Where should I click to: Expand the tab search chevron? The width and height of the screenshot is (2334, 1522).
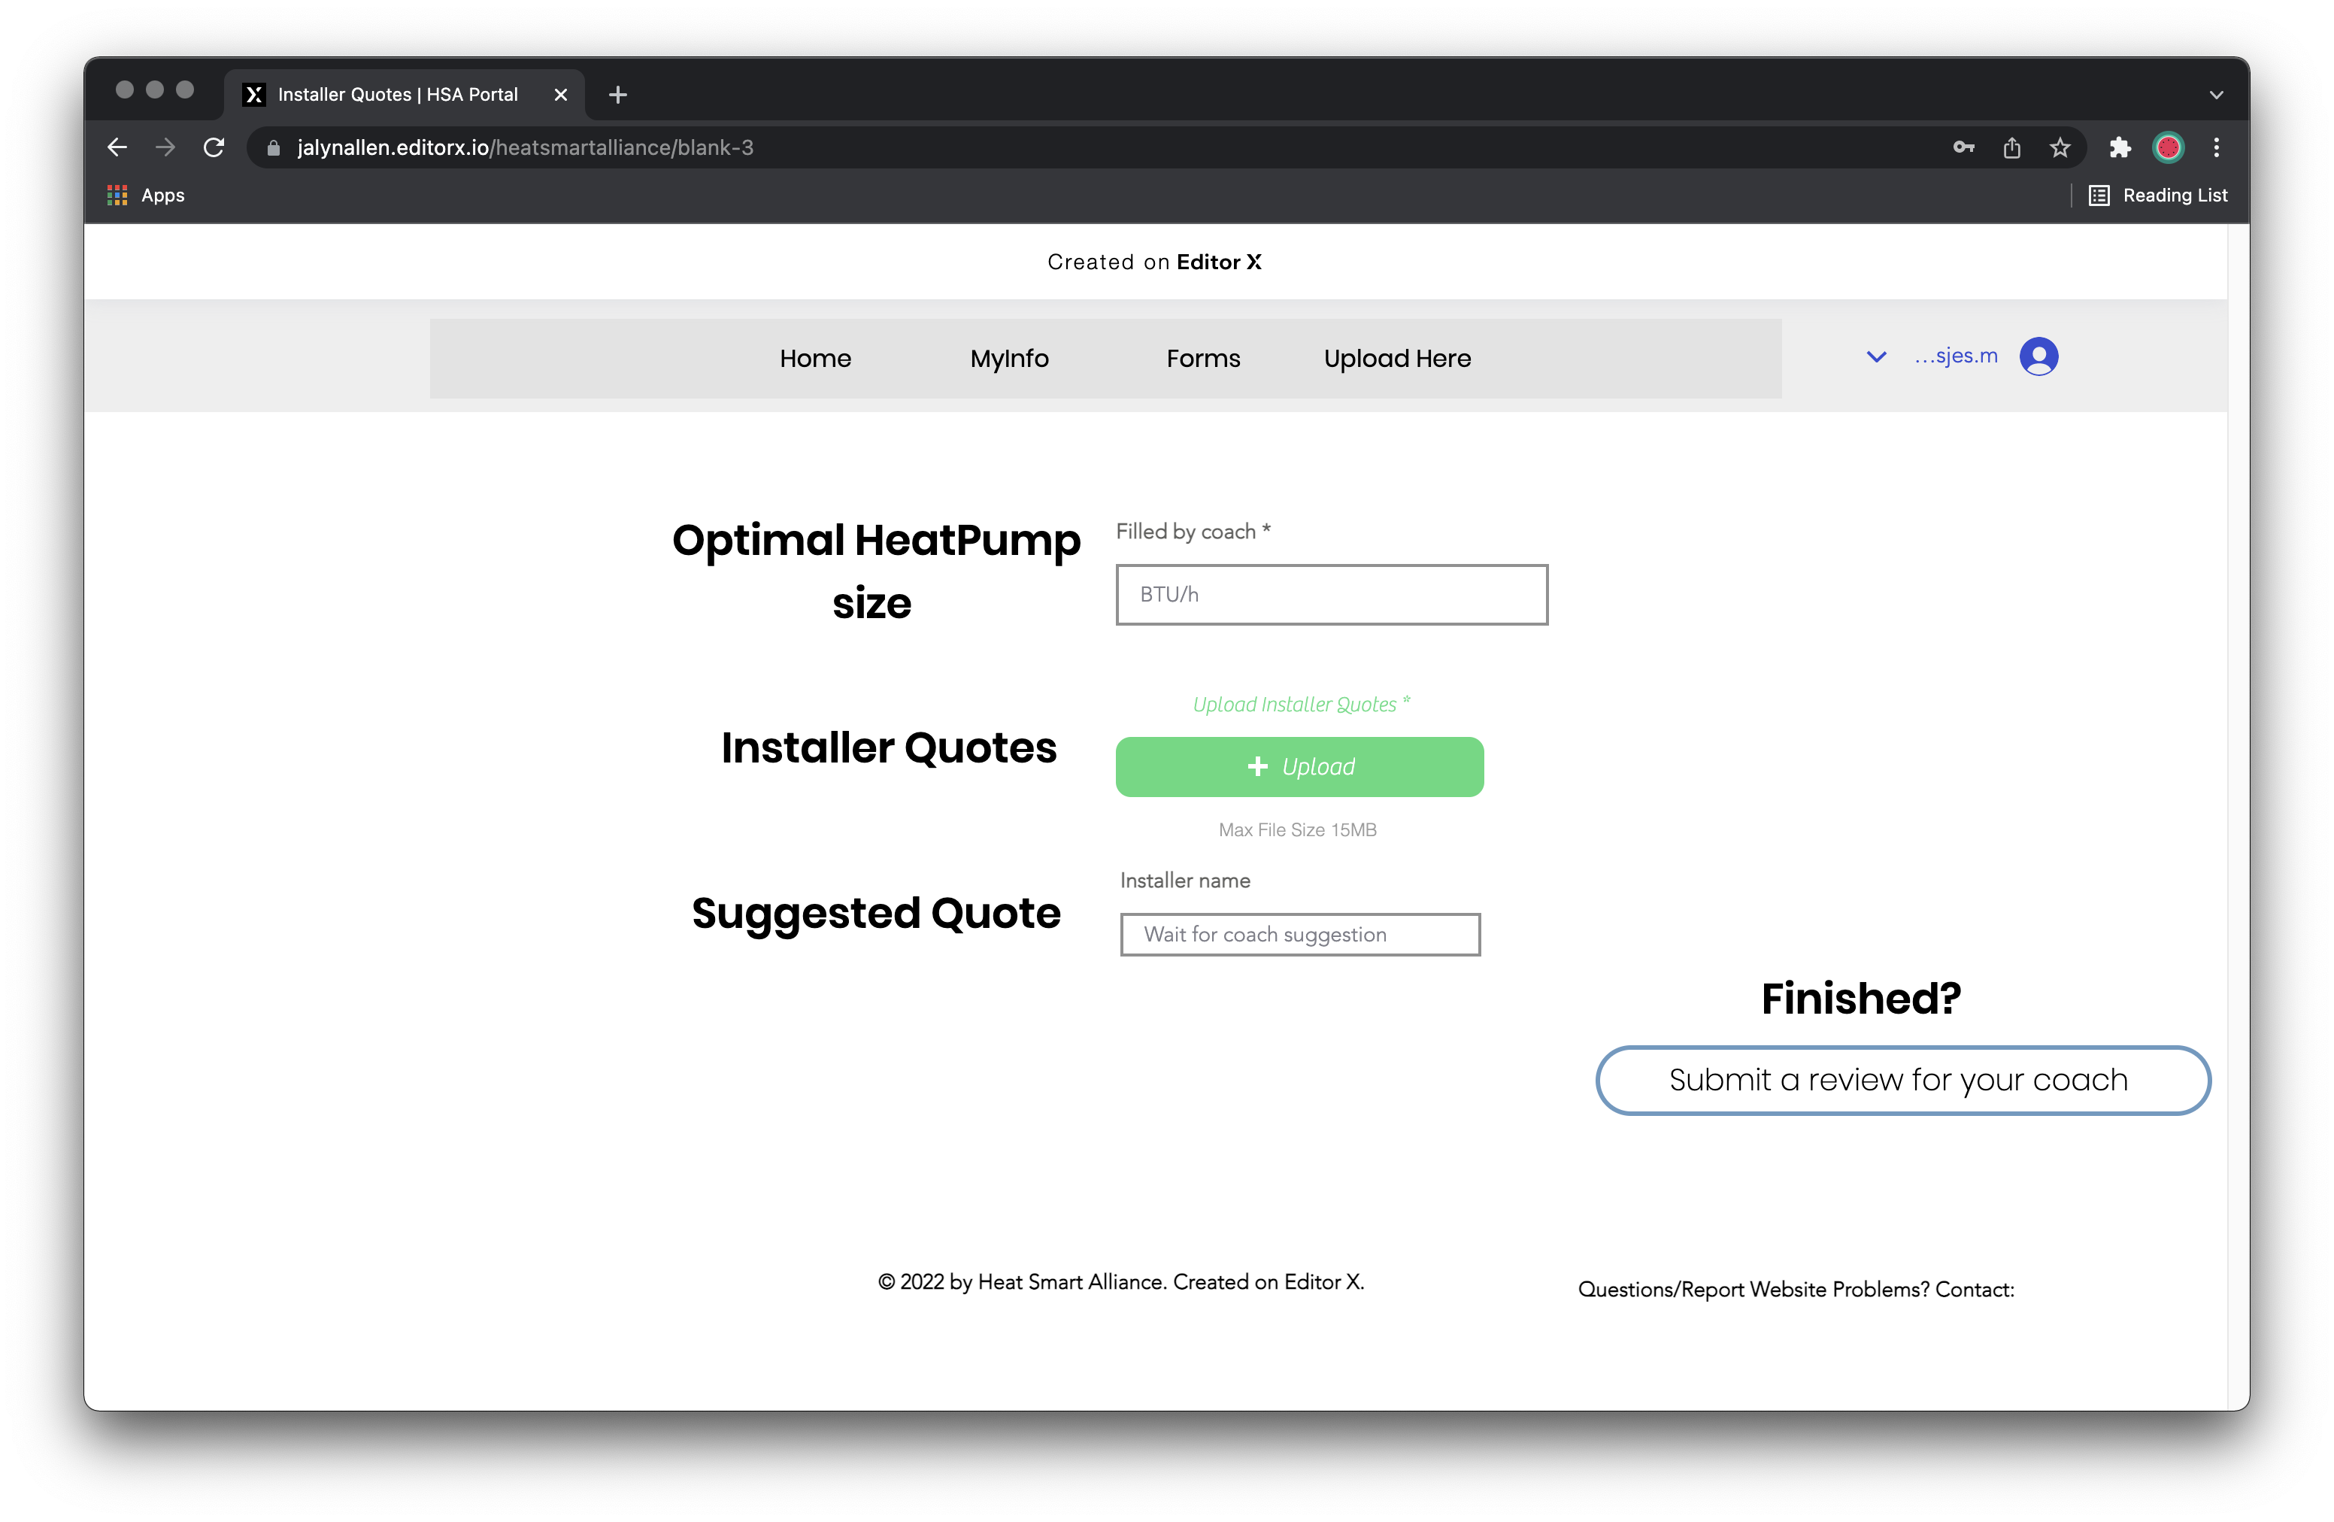(x=2215, y=95)
